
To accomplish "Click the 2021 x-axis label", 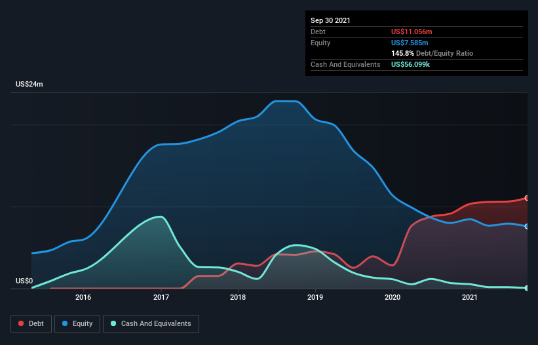I will pos(470,297).
